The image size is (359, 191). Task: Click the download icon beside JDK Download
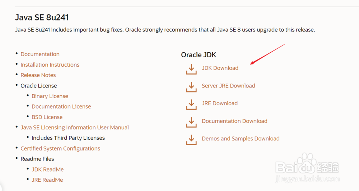tap(191, 69)
